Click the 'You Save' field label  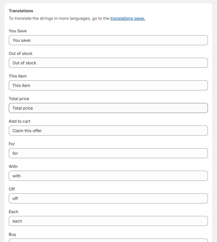point(18,31)
